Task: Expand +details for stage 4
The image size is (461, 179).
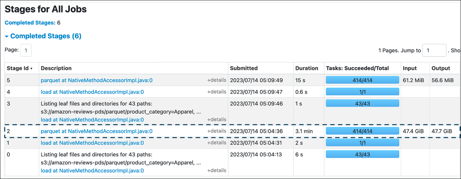Action: coord(217,92)
